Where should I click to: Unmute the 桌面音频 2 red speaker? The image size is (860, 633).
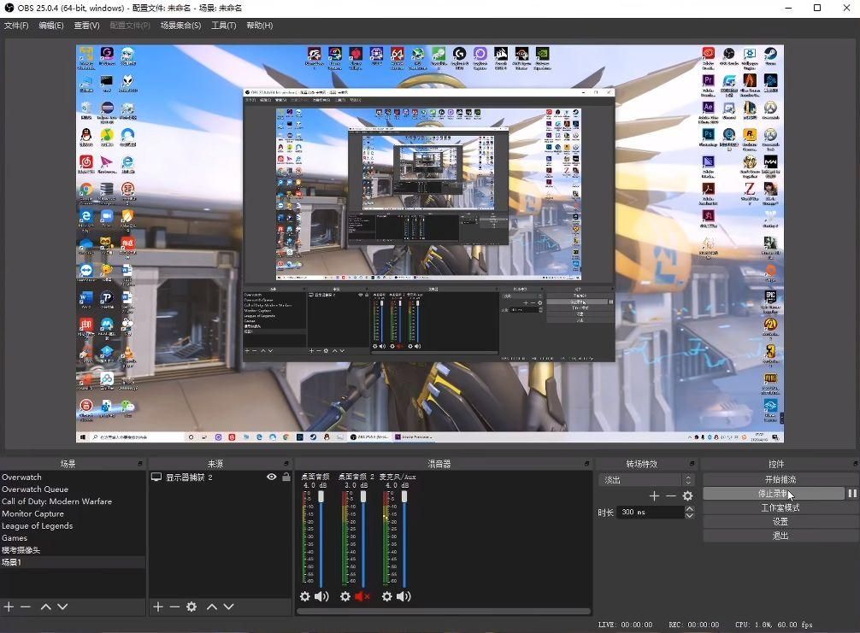[x=362, y=596]
